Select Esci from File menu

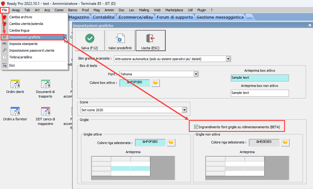pos(34,65)
